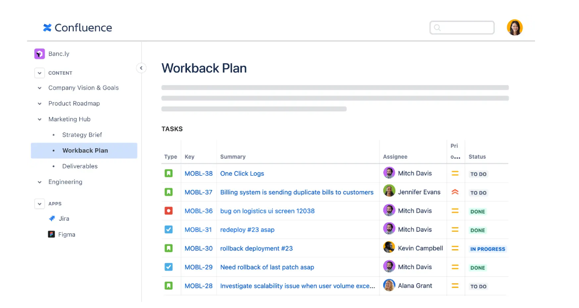
Task: Collapse the CONTENT section chevron
Action: (40, 73)
